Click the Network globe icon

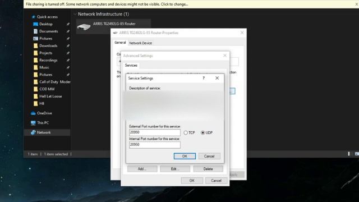point(33,132)
